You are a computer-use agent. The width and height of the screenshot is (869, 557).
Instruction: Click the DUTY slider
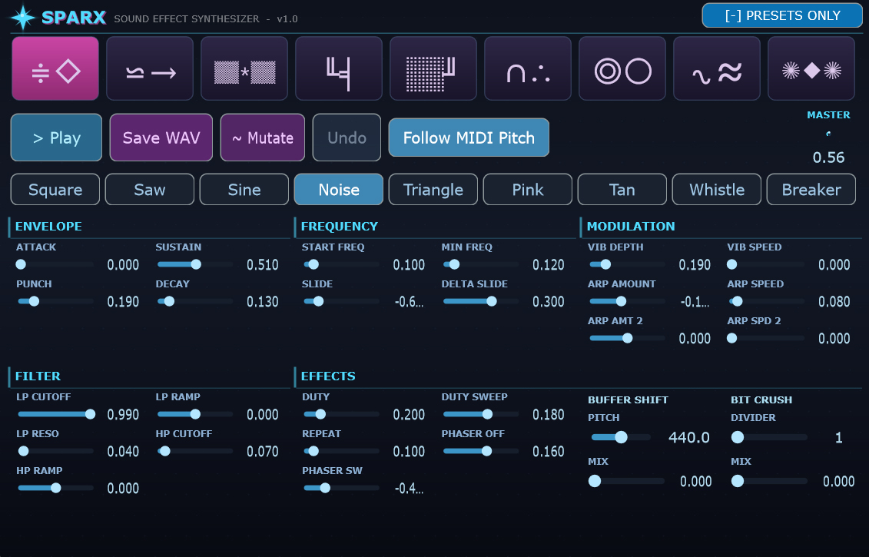pyautogui.click(x=341, y=414)
